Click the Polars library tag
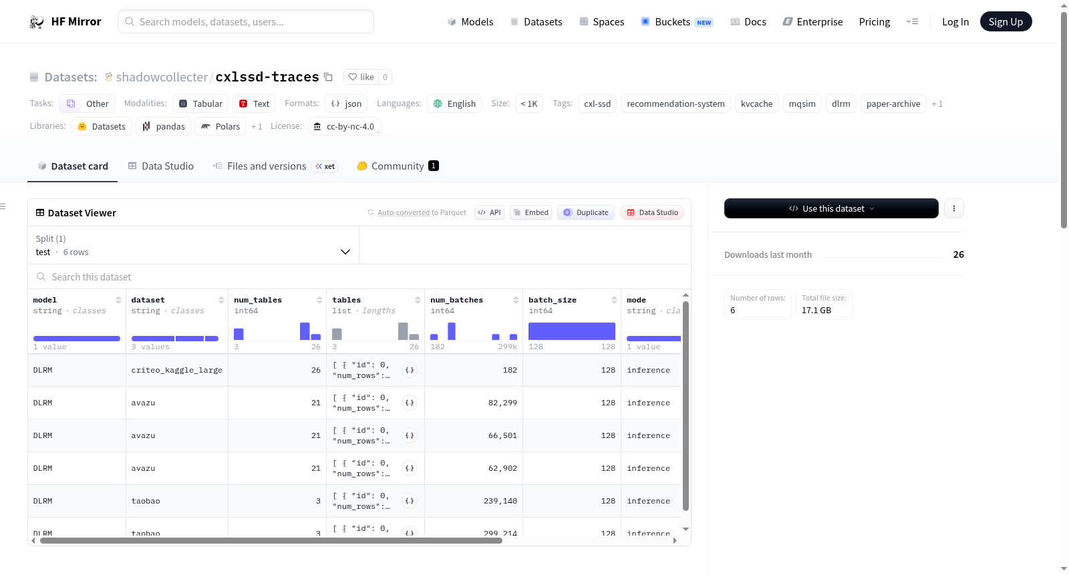The height and width of the screenshot is (575, 1069). [220, 126]
